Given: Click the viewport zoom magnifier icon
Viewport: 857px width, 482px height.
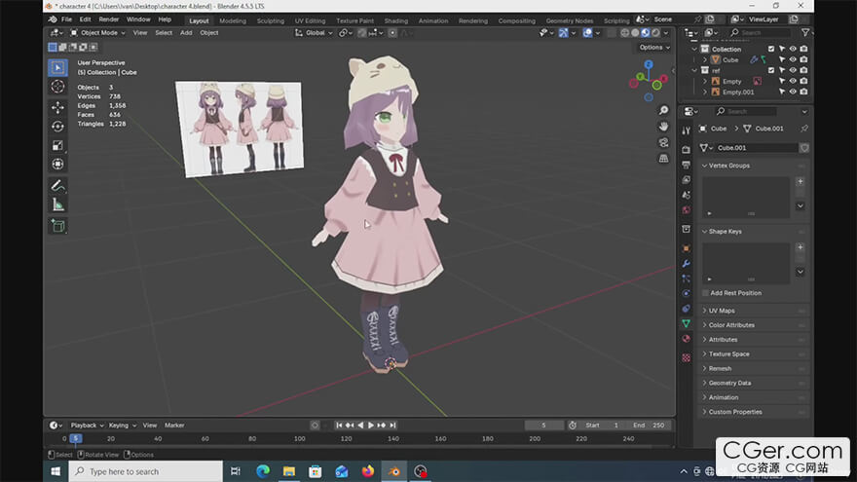Looking at the screenshot, I should (663, 110).
